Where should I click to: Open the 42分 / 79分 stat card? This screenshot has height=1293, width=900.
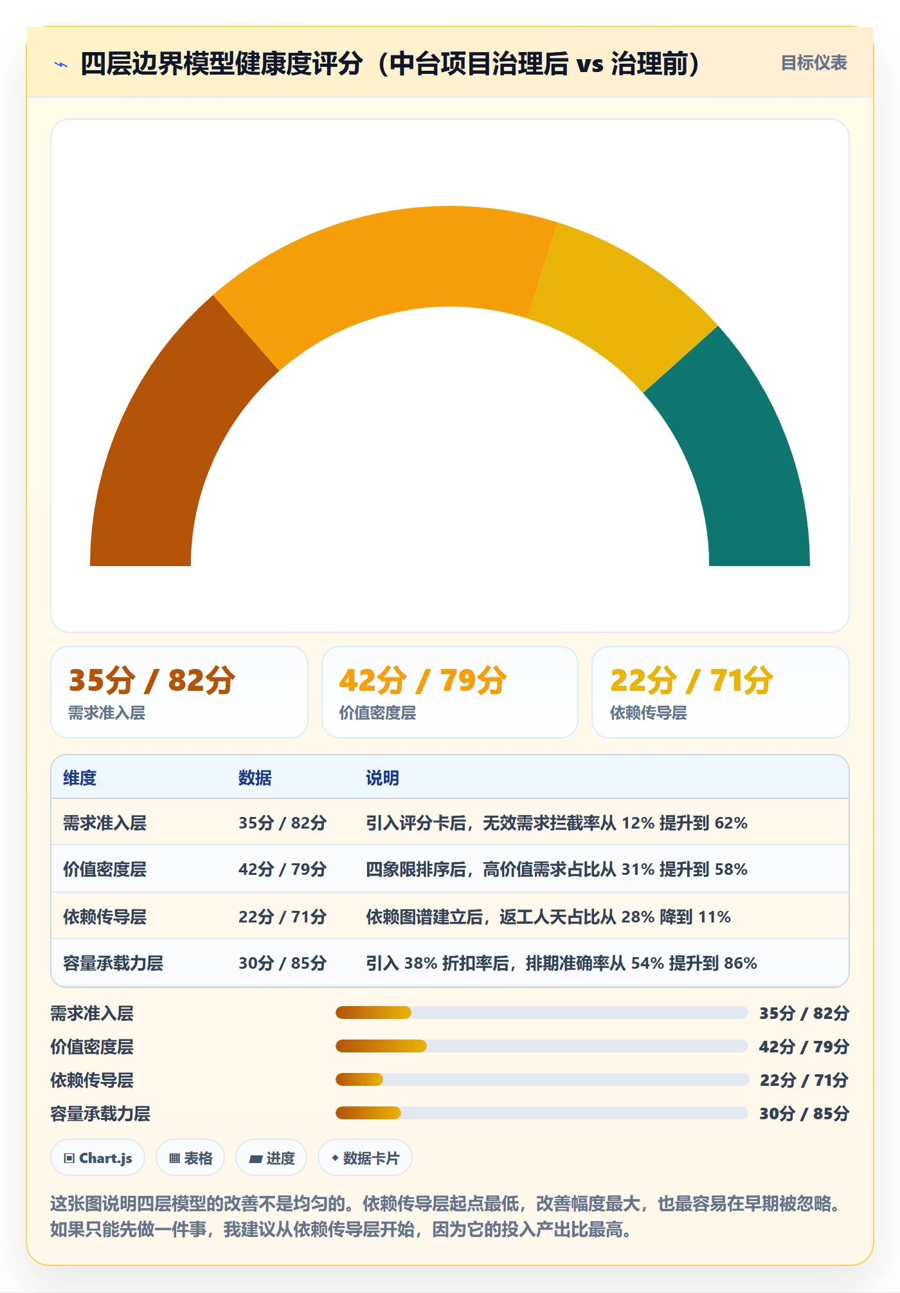[450, 692]
